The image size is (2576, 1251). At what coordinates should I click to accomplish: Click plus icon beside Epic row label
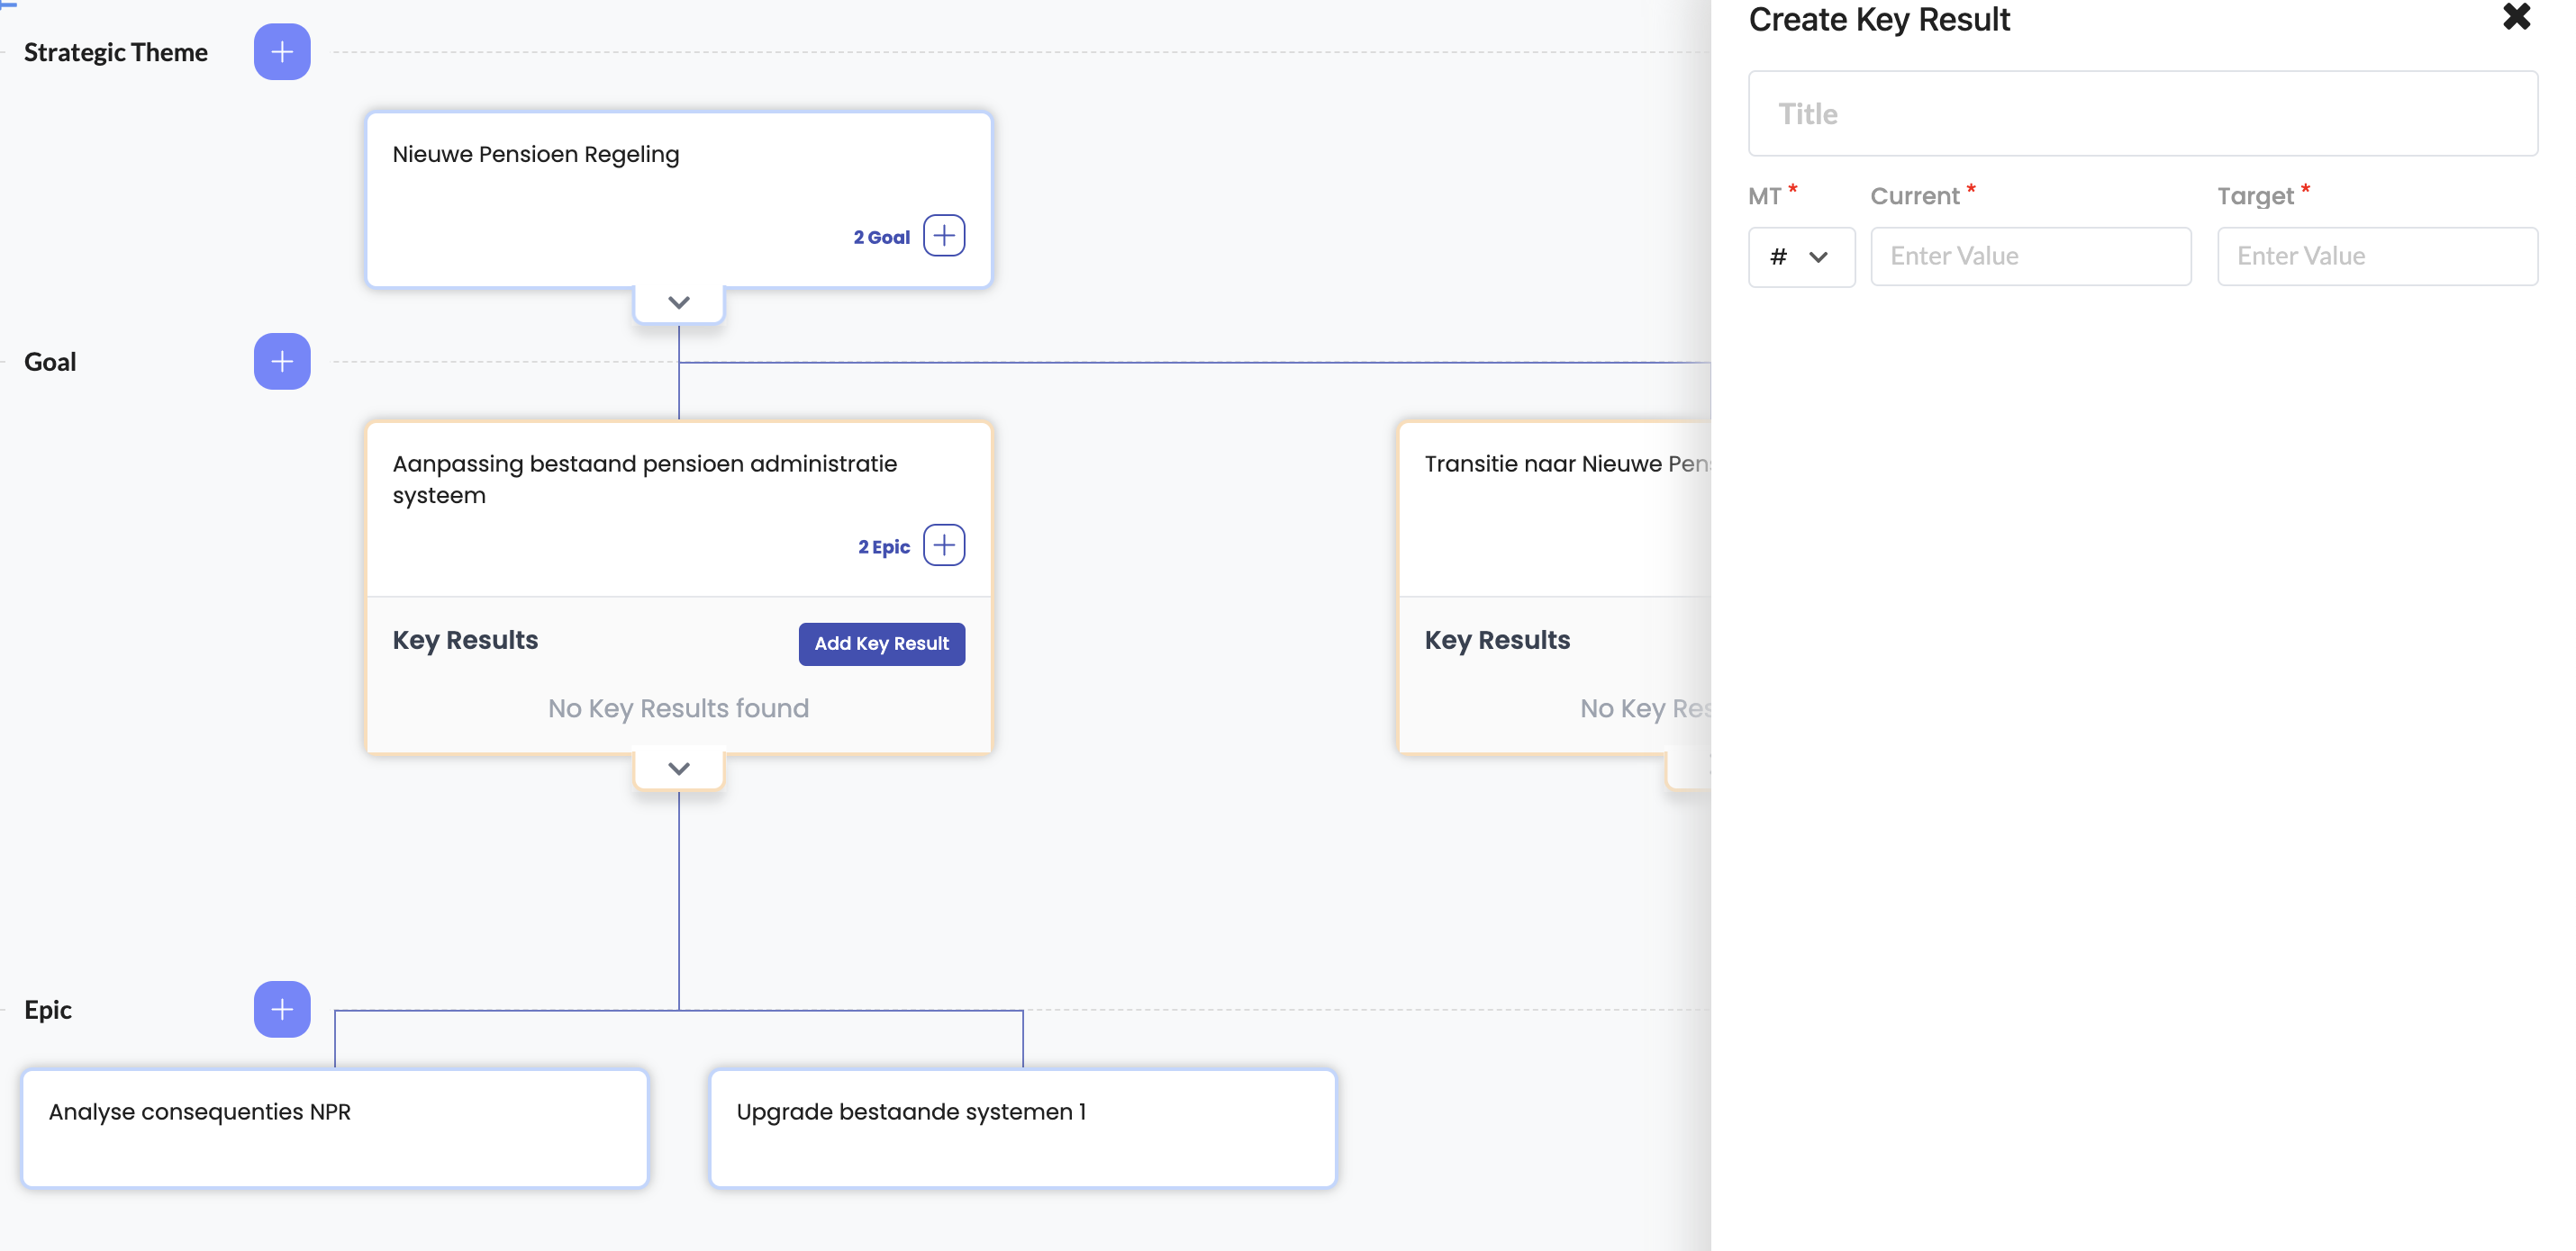click(282, 1009)
